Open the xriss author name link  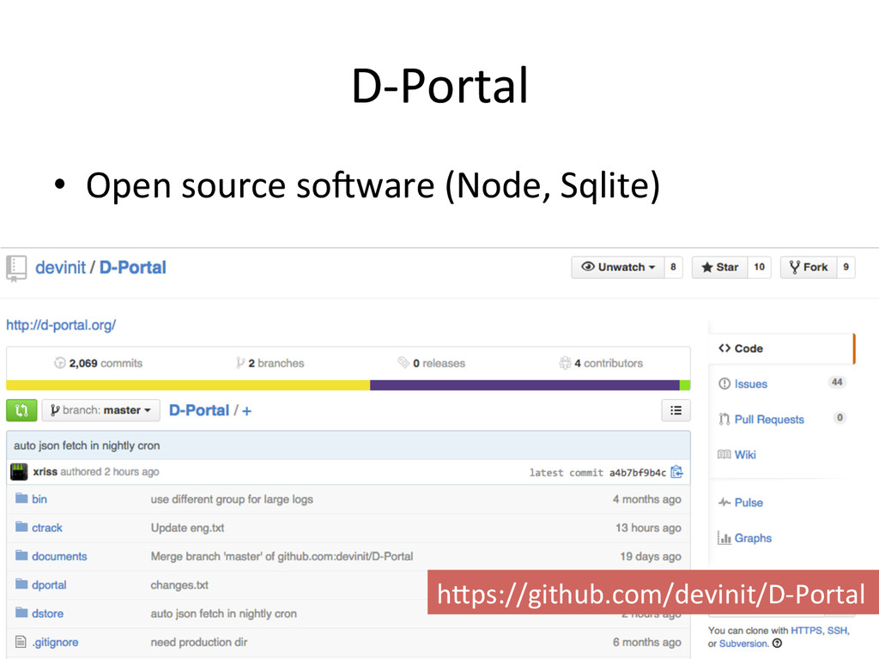(45, 472)
